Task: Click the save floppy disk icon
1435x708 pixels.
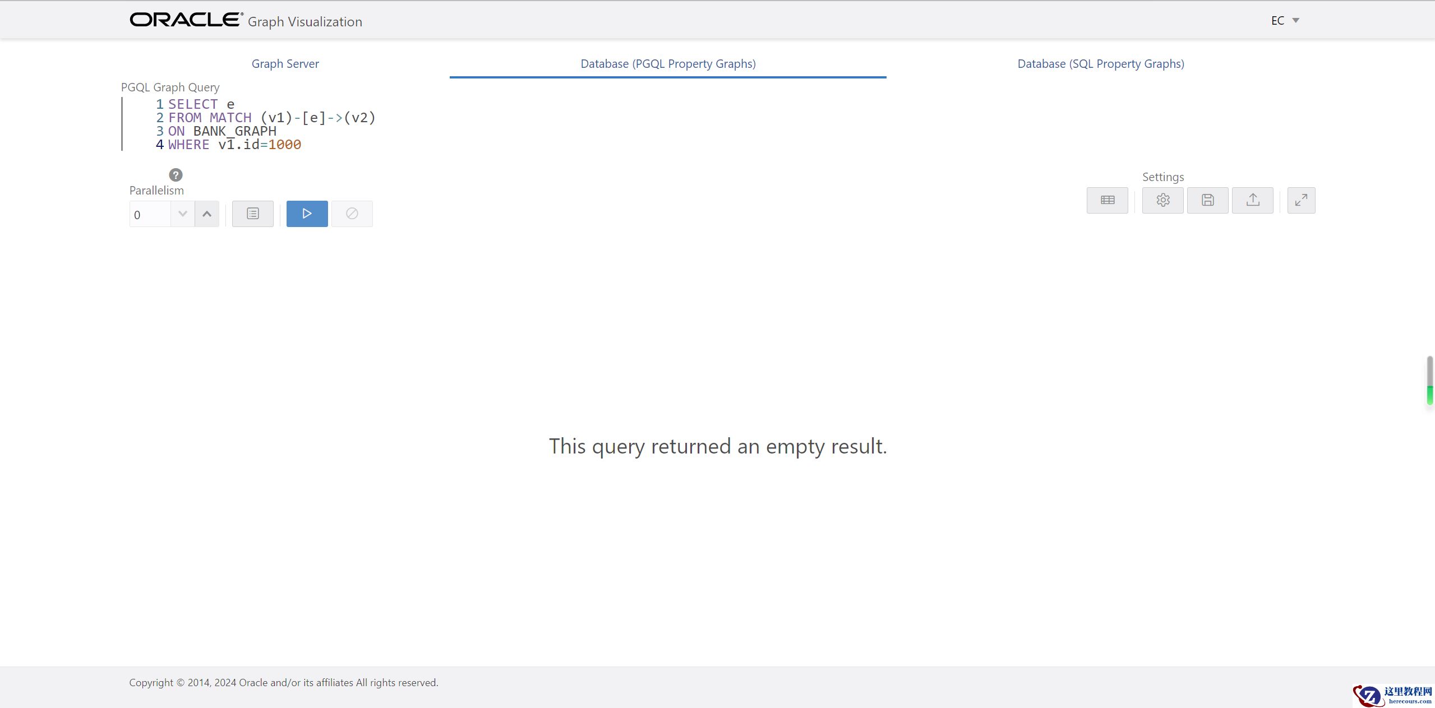Action: coord(1207,200)
